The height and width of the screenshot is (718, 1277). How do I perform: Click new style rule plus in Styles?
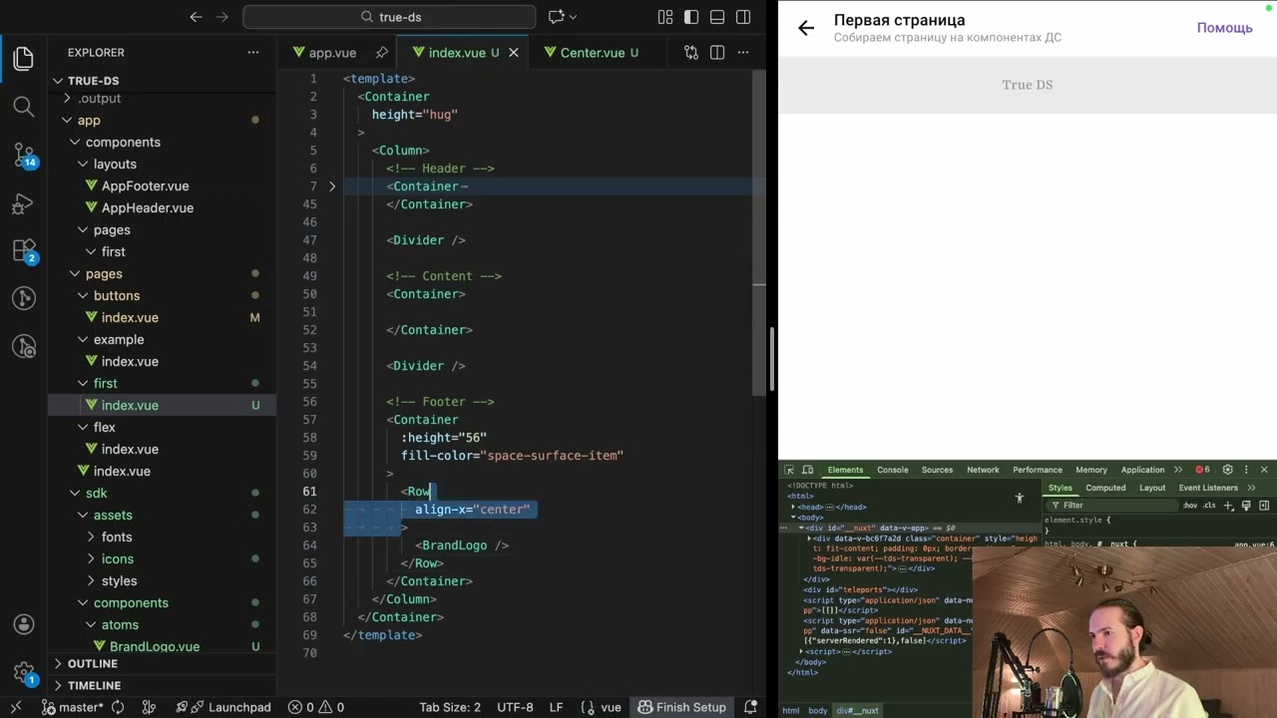coord(1229,506)
